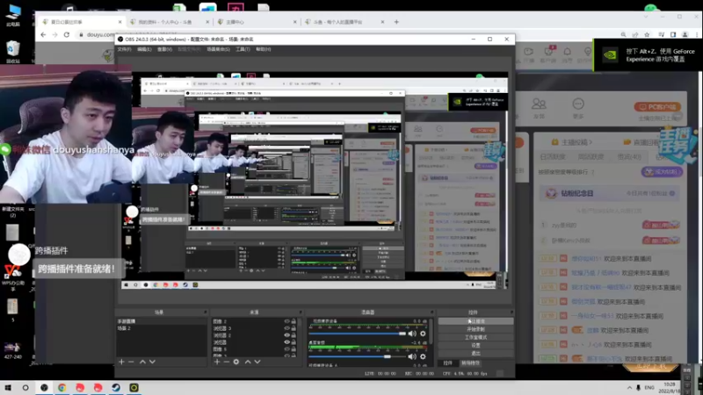Open Steam from the taskbar

tap(116, 387)
